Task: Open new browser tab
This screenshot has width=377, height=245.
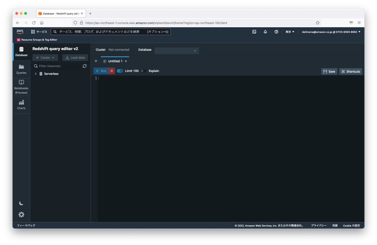Action: pos(90,14)
